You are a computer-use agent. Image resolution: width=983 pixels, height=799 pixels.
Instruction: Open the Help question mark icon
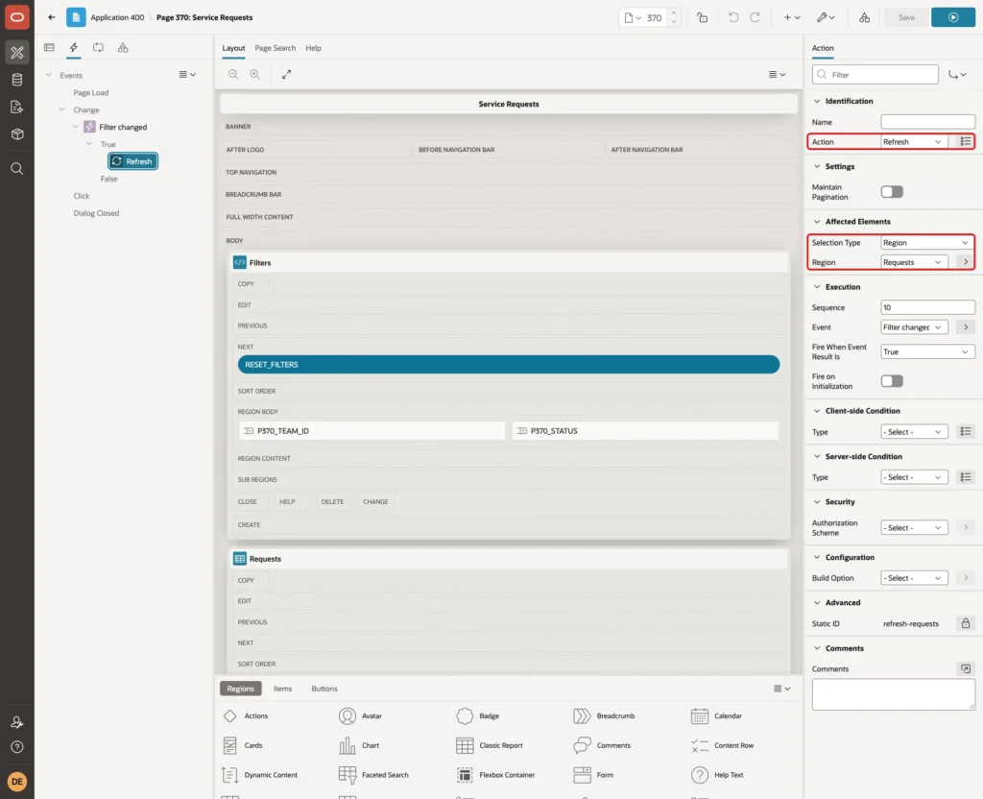(17, 747)
